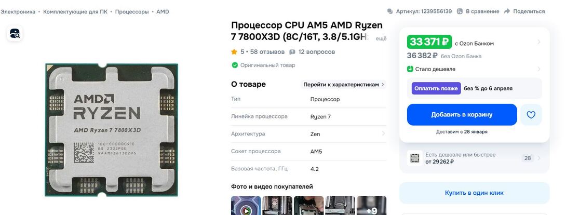Click the questions speech bubble icon
The height and width of the screenshot is (215, 566).
(x=292, y=52)
